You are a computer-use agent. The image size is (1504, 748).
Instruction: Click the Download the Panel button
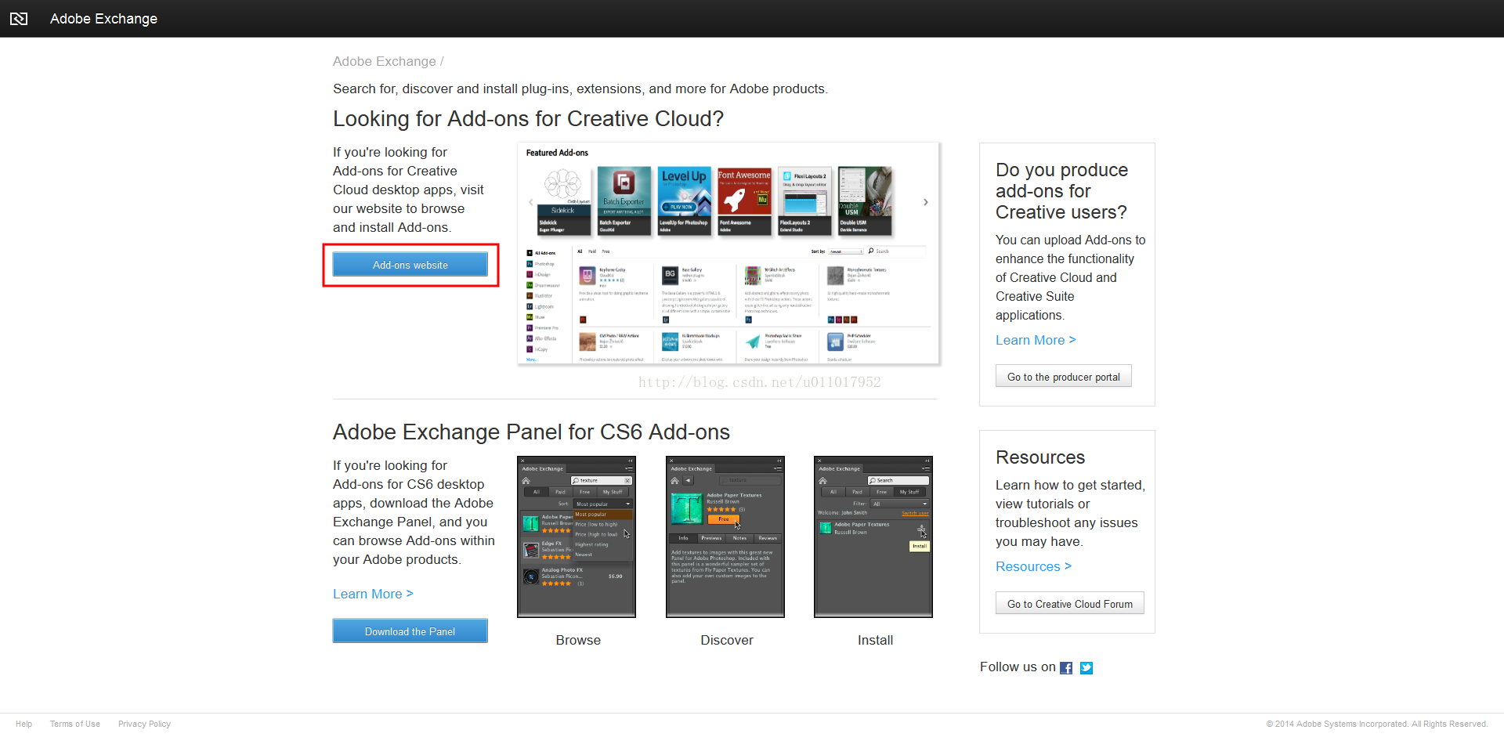410,631
